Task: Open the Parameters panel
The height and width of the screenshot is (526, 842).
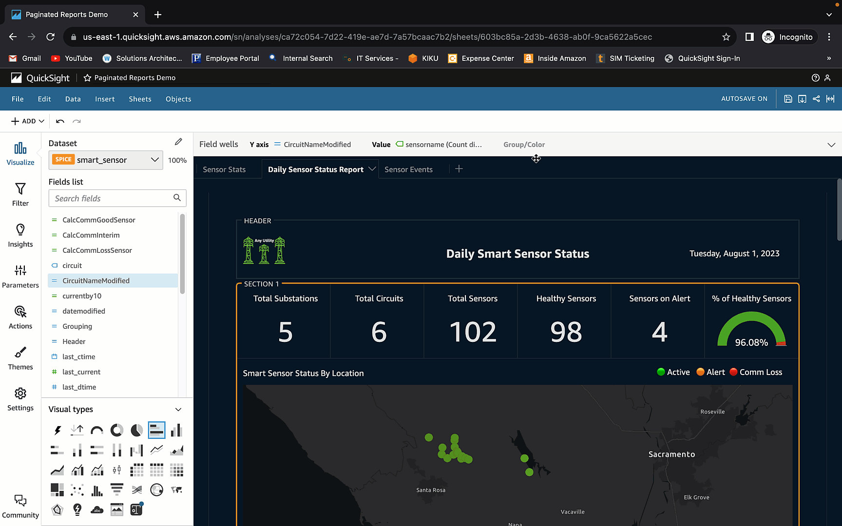Action: 20,276
